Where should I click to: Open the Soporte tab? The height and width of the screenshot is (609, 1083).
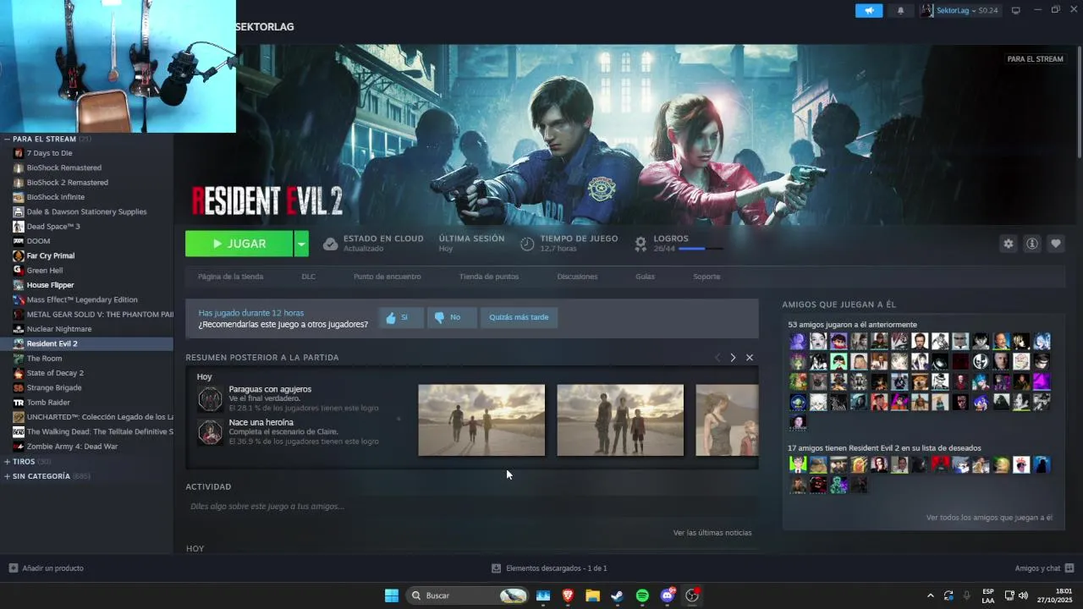706,277
